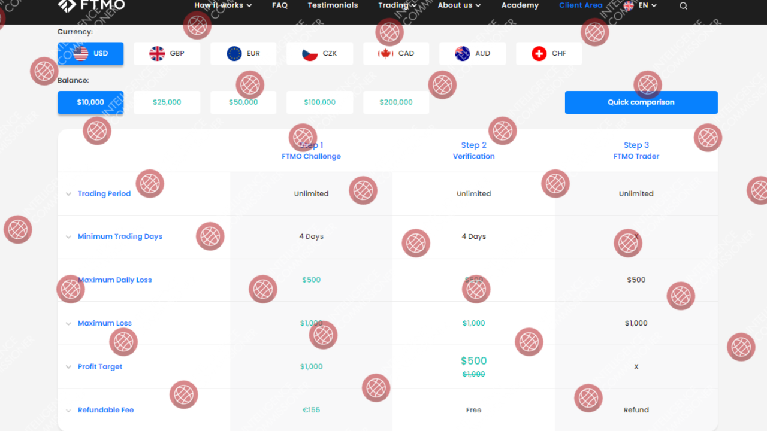Image resolution: width=767 pixels, height=431 pixels.
Task: Select USD currency
Action: [90, 53]
